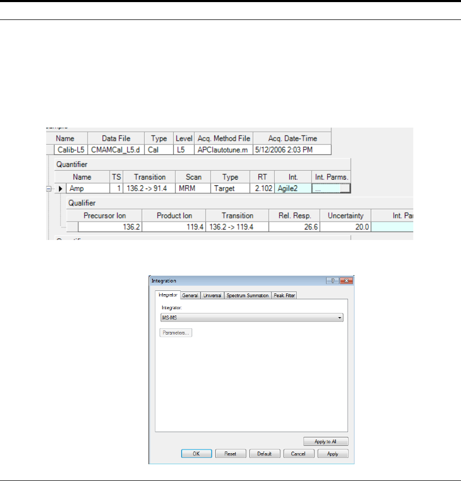Viewport: 461px width, 481px height.
Task: Close the Integration dialog with the X
Action: [347, 281]
